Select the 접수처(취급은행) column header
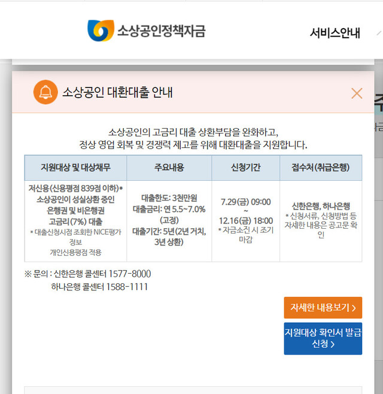This screenshot has width=383, height=394. 320,168
